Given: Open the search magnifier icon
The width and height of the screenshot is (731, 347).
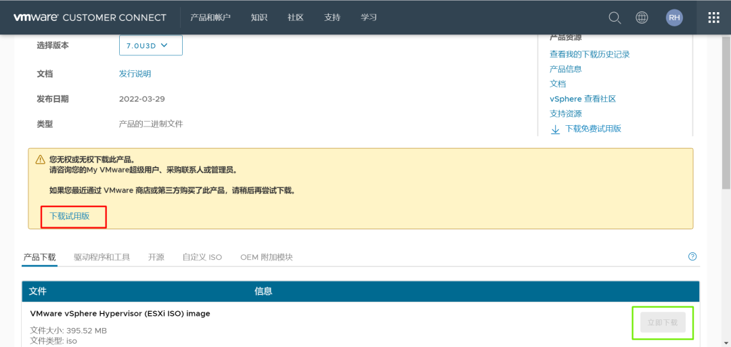Looking at the screenshot, I should coord(615,18).
